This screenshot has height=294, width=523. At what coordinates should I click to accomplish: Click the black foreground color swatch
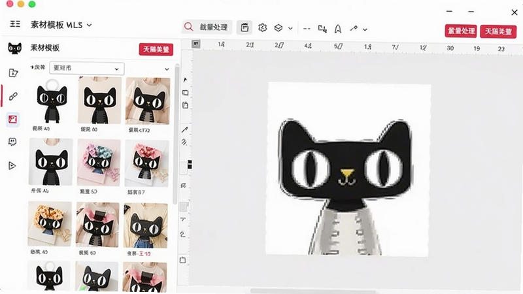pos(190,164)
